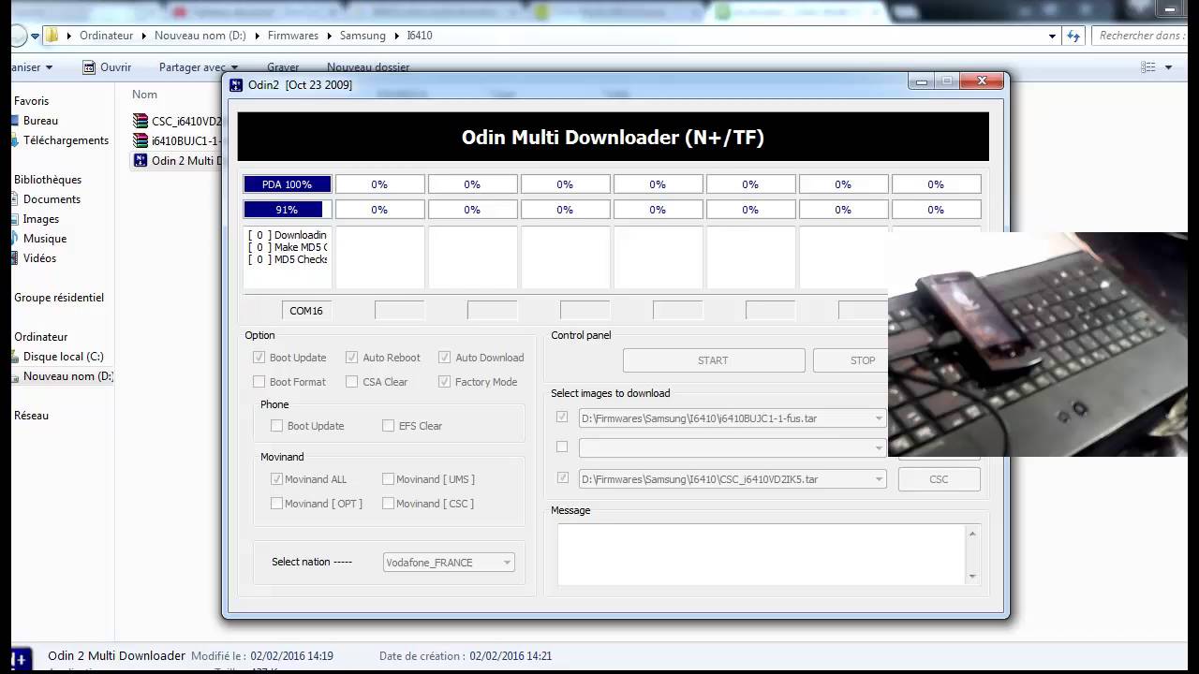This screenshot has height=674, width=1199.
Task: Select i6410BUJC1-1 archive file icon
Action: pos(141,140)
